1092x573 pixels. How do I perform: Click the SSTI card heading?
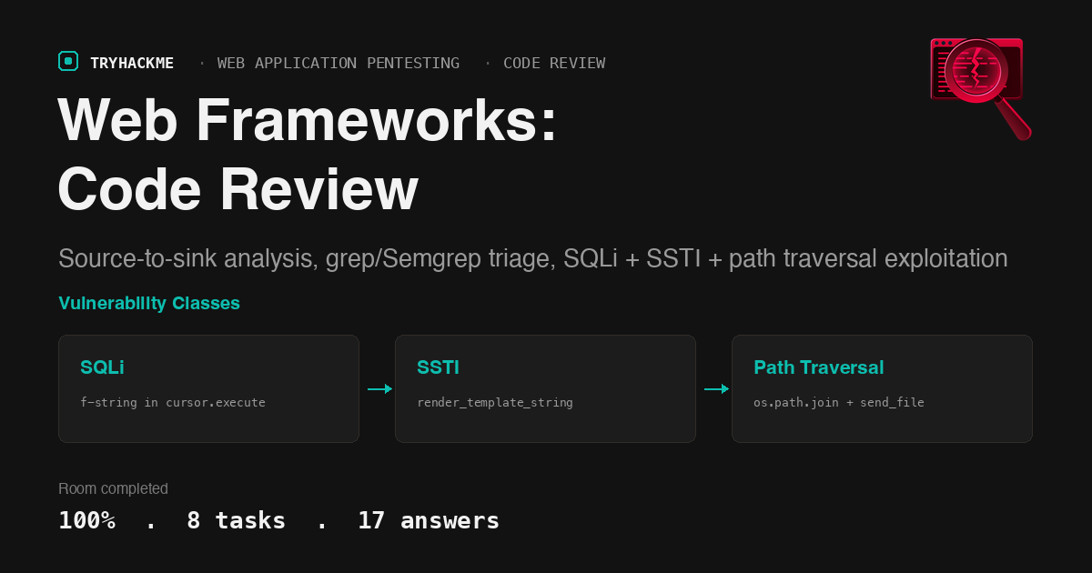[x=438, y=367]
